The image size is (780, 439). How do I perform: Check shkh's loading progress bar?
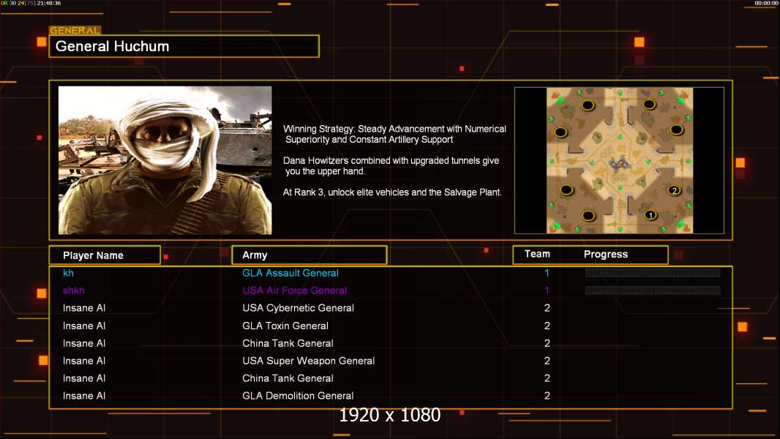click(653, 290)
